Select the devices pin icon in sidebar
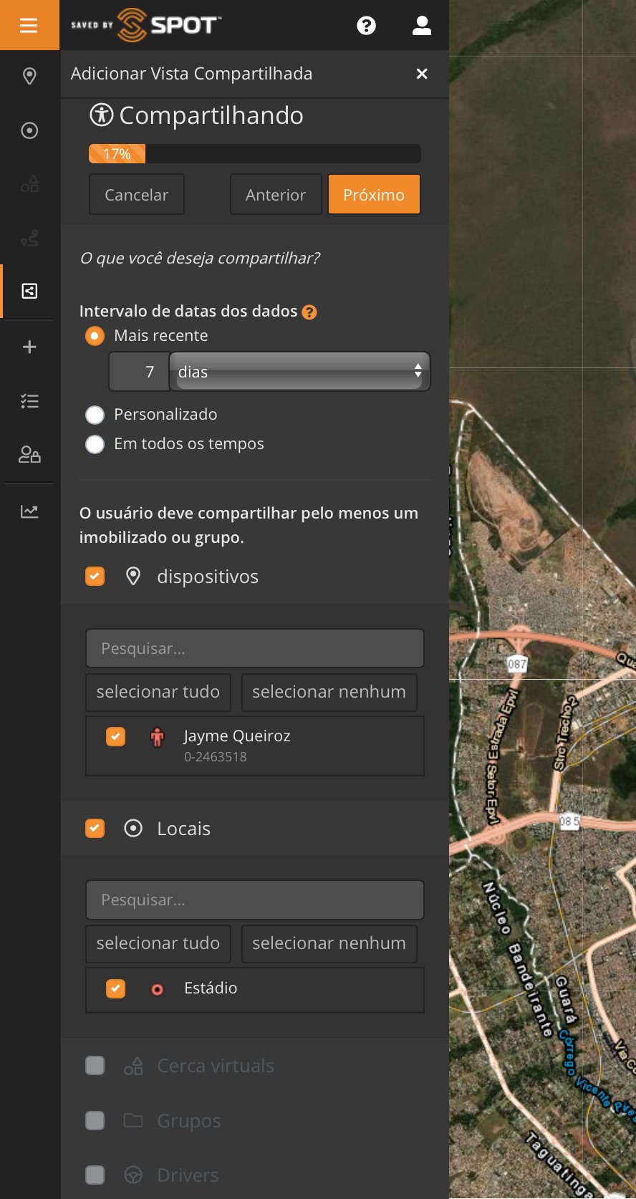Image resolution: width=636 pixels, height=1199 pixels. coord(29,76)
